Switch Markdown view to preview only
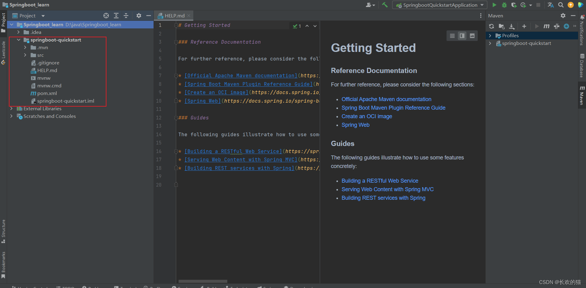Viewport: 586px width, 288px height. pyautogui.click(x=472, y=36)
